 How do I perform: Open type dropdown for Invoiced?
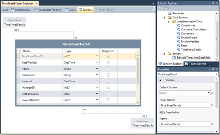[x=97, y=81]
